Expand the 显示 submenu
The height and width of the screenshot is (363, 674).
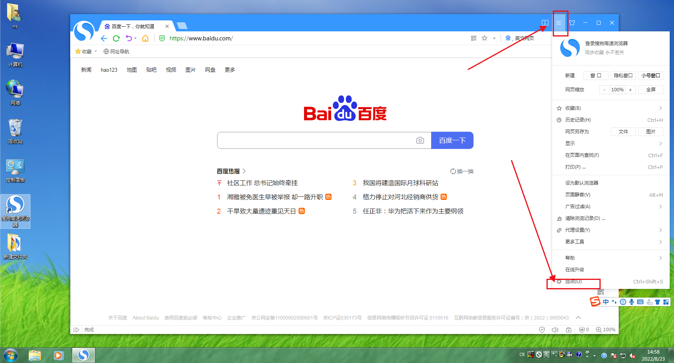[x=610, y=143]
